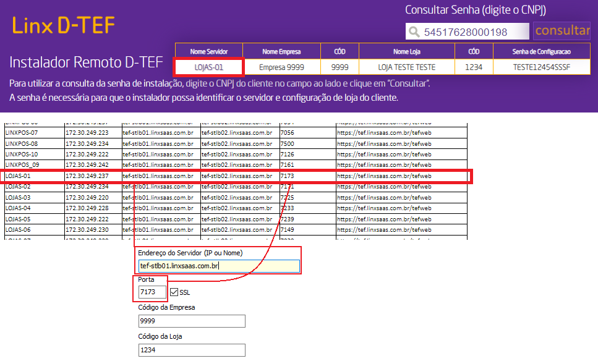
Task: Click the LINXPOS-07 row name
Action: click(x=22, y=133)
